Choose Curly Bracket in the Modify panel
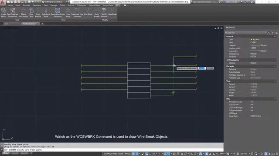Viewport: 279px width, 156px height. tap(97, 13)
